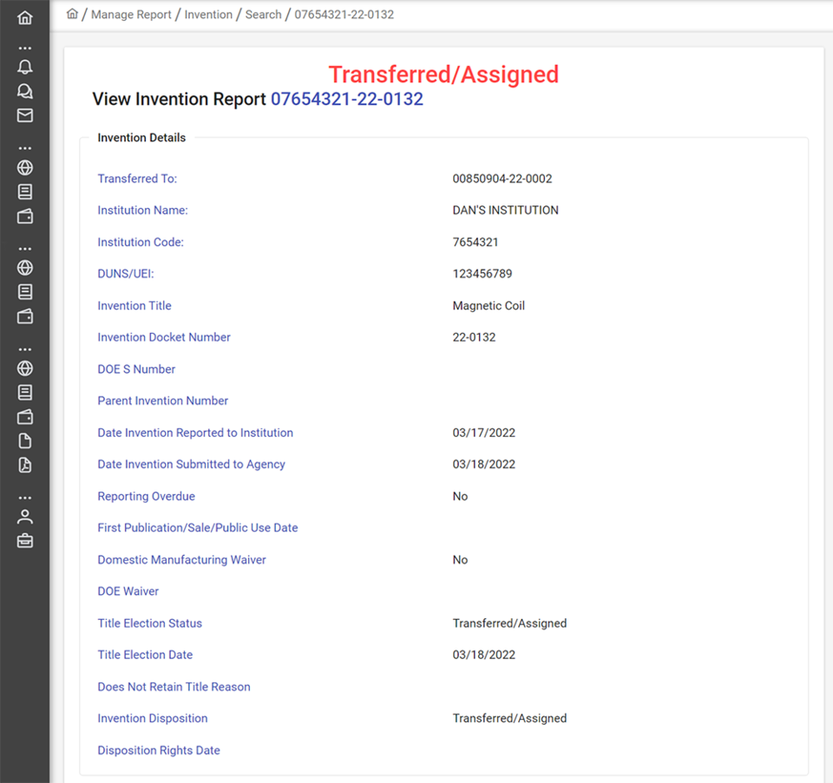Click the Transferred To field label
The height and width of the screenshot is (783, 833).
click(137, 178)
